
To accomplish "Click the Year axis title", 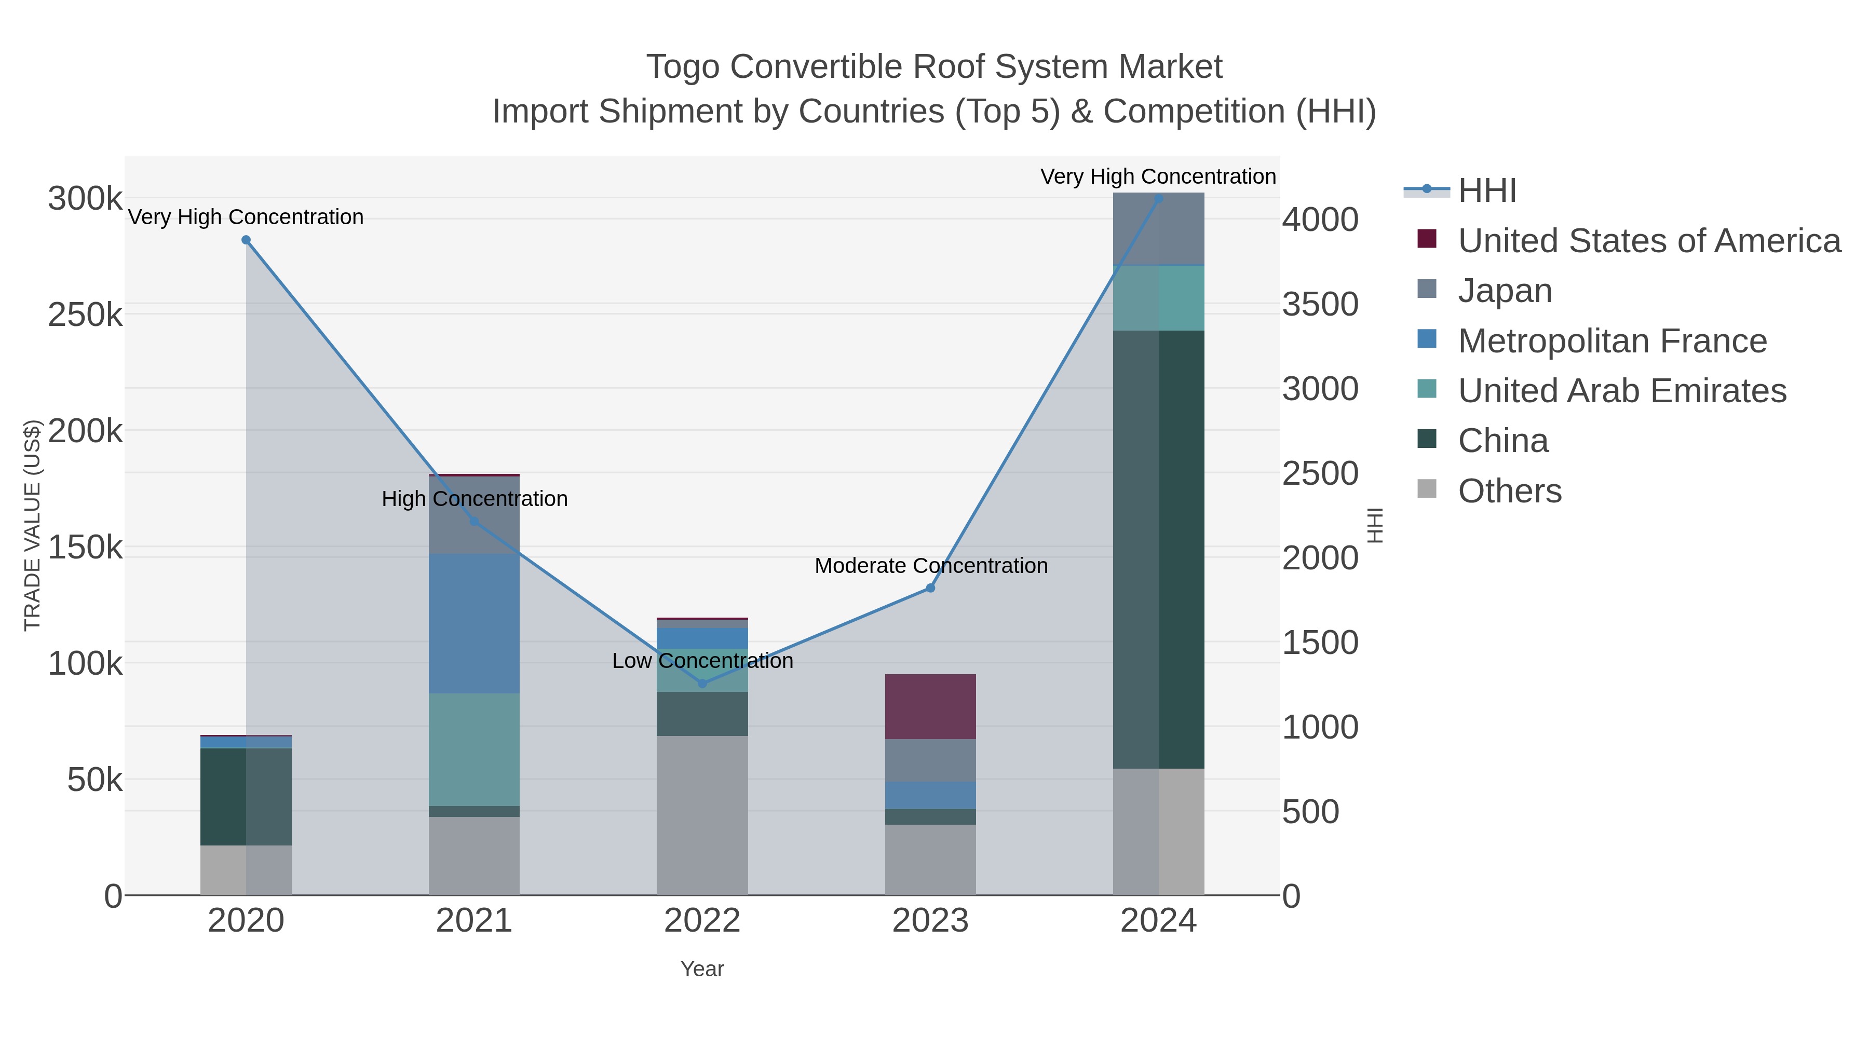I will tap(702, 969).
